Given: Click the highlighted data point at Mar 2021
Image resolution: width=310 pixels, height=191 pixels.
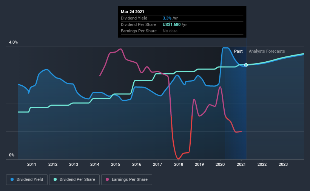Looking at the screenshot, I should [246, 65].
